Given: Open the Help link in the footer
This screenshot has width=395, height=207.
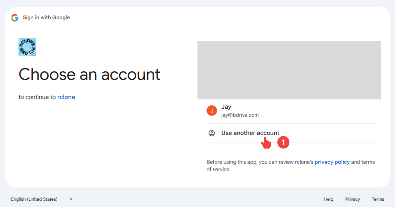Looking at the screenshot, I should pyautogui.click(x=329, y=199).
